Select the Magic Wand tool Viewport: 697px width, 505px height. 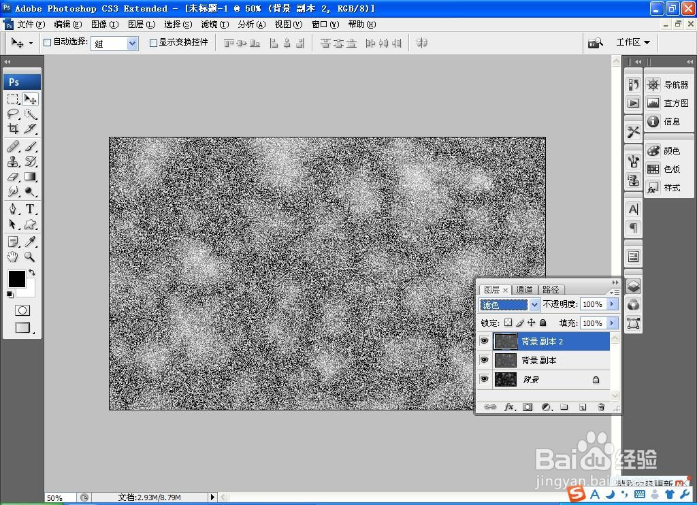tap(30, 114)
